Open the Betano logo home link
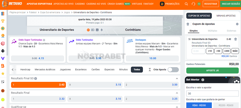This screenshot has height=108, width=241. pos(12,4)
